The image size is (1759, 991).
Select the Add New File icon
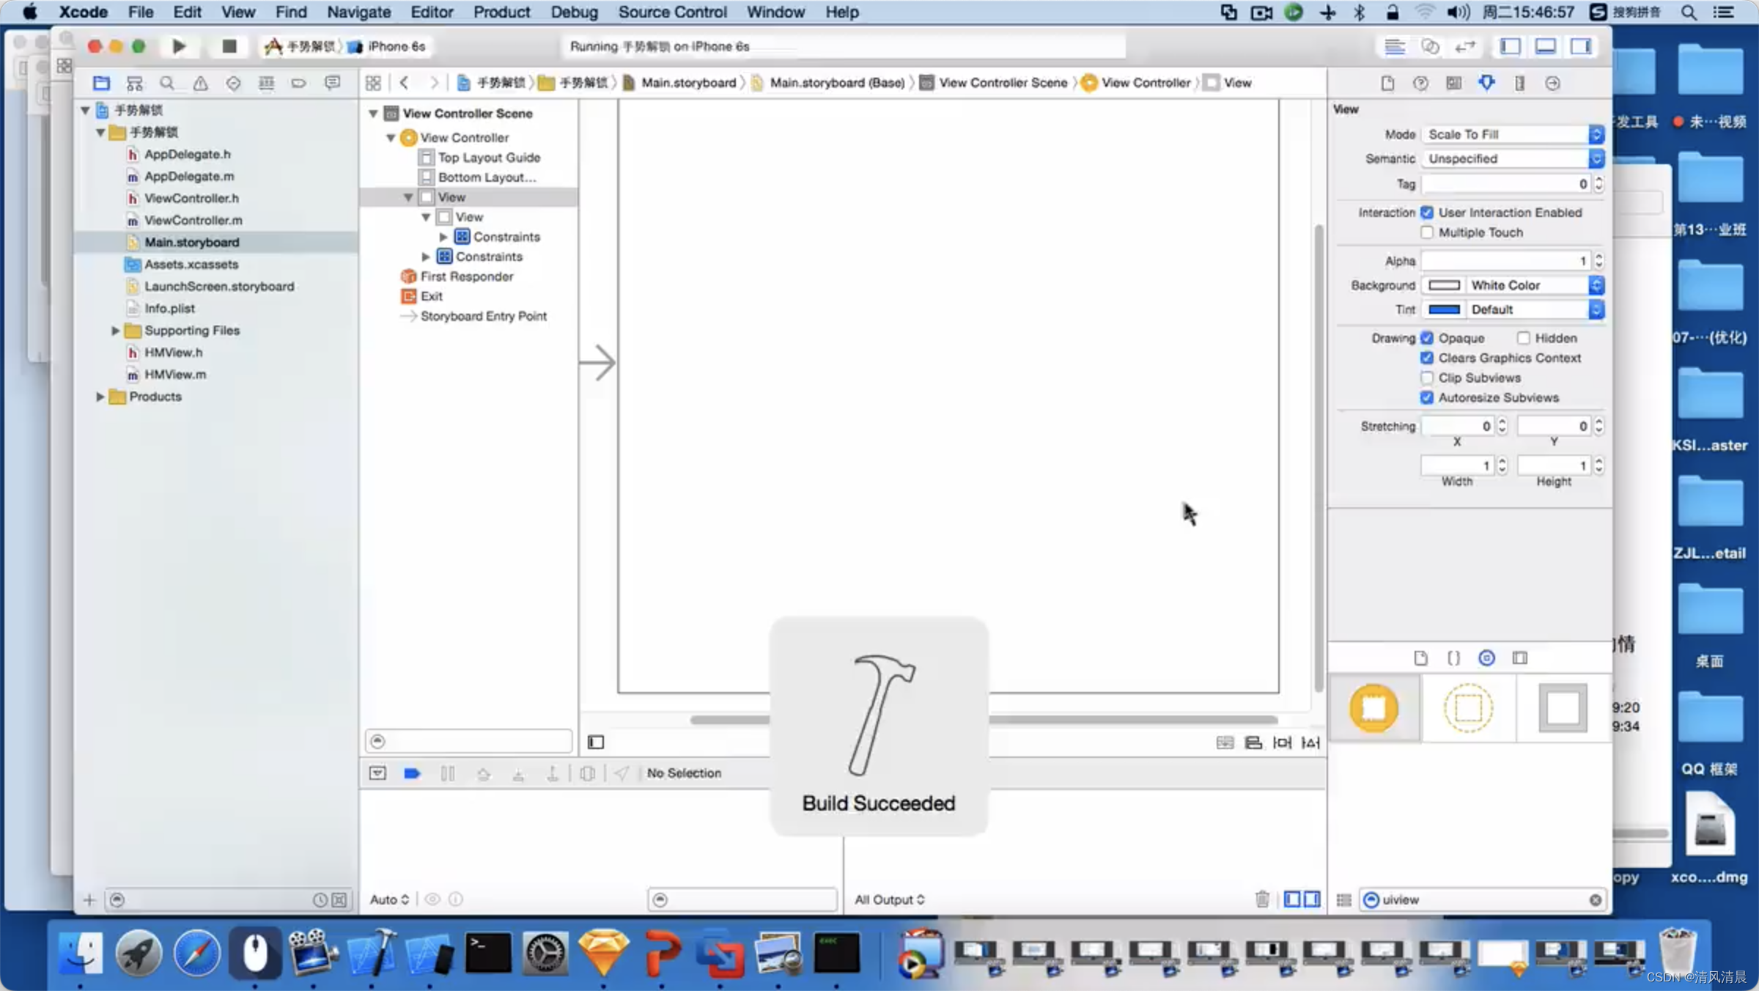(88, 898)
